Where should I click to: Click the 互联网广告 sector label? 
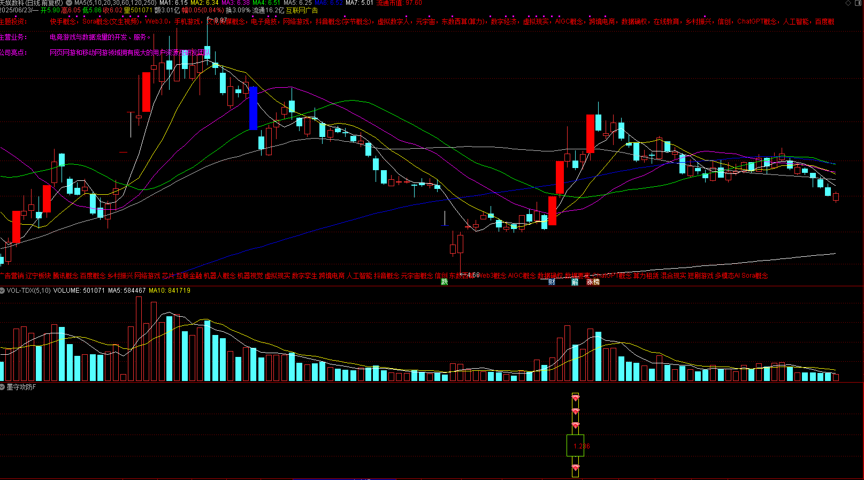[302, 10]
